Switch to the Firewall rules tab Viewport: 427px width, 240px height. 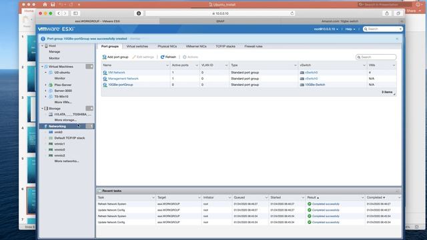[254, 47]
